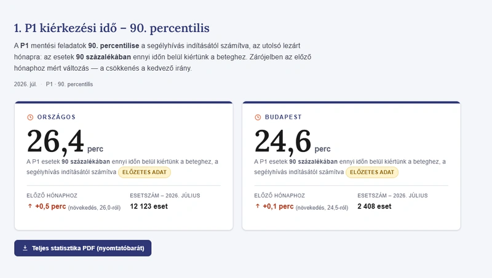Click the clock icon beside BUDAPEST

(x=258, y=117)
